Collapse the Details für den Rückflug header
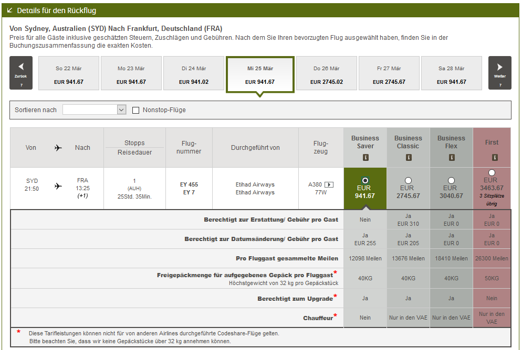 [x=10, y=10]
